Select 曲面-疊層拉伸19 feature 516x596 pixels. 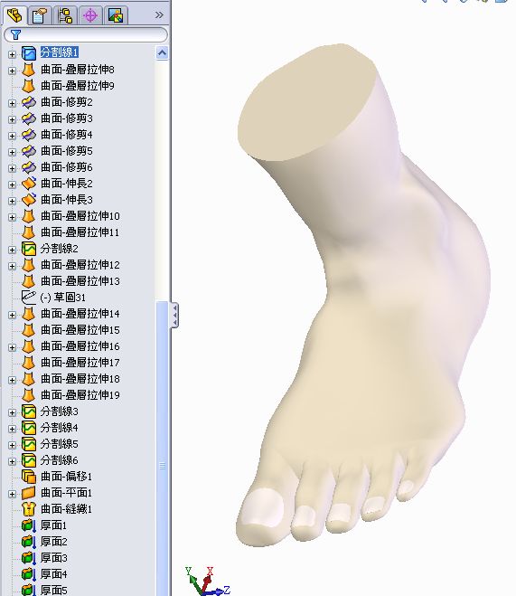pos(80,395)
